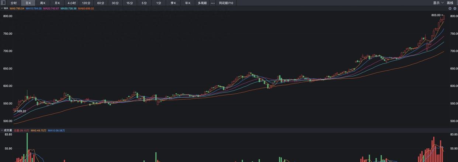Open the 季K quarterly chart tab
The image size is (458, 162).
(173, 3)
